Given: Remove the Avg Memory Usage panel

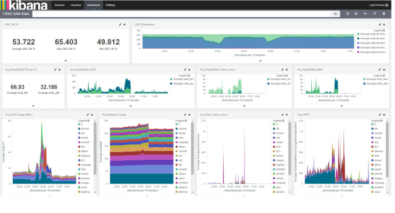Looking at the screenshot, I should [x=189, y=115].
